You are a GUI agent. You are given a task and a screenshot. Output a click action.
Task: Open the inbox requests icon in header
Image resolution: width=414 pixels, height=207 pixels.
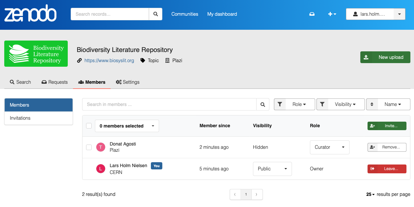(312, 14)
